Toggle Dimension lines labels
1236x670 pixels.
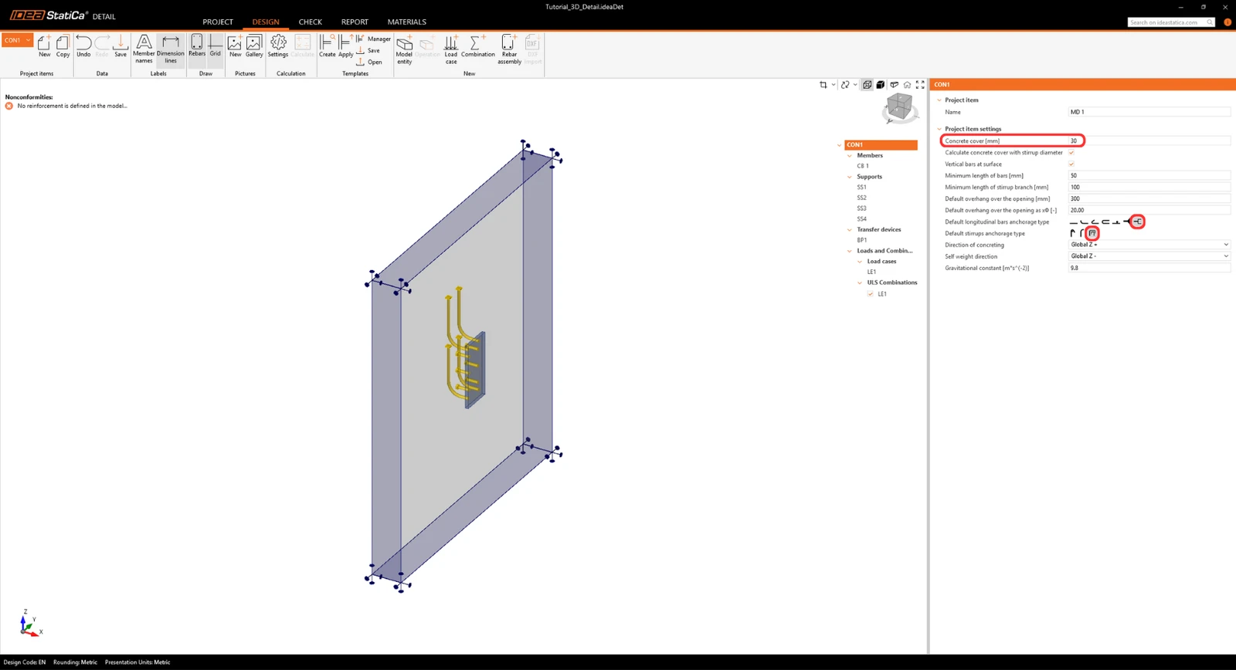point(171,49)
